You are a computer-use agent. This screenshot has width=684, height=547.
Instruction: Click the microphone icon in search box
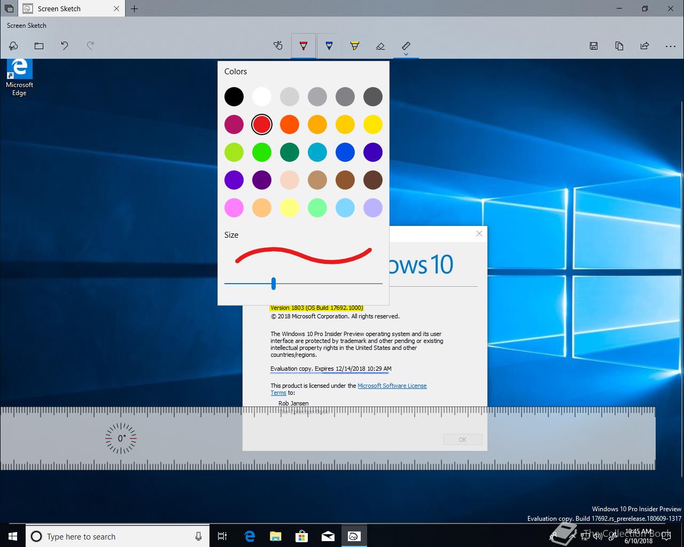(x=198, y=536)
